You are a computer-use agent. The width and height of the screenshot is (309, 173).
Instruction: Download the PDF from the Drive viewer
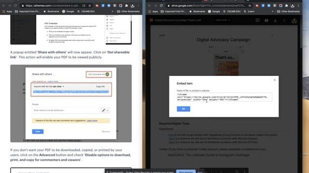point(275,20)
